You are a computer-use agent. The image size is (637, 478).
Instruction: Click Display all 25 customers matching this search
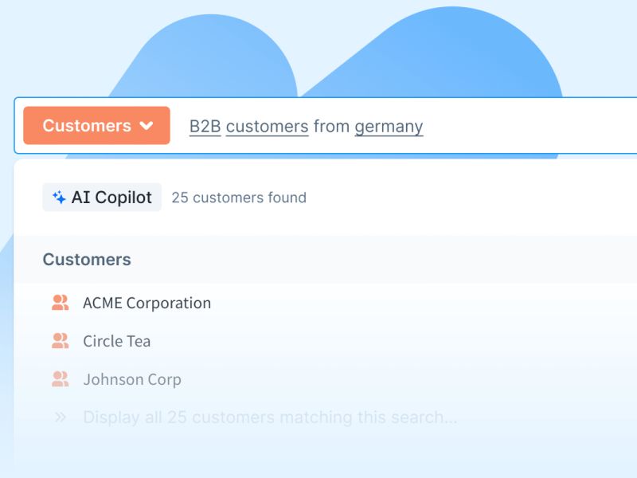coord(271,417)
